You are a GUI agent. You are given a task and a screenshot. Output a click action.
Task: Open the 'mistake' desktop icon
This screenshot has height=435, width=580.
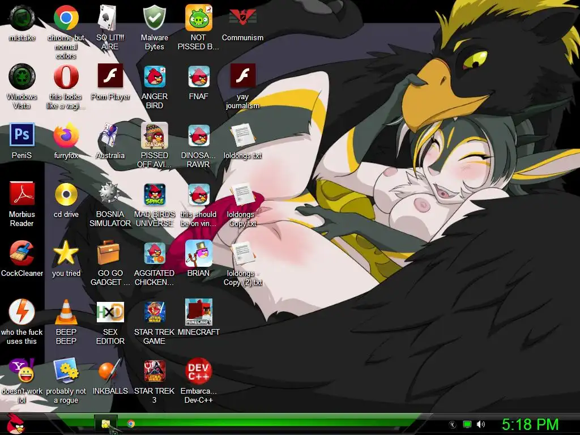coord(22,18)
